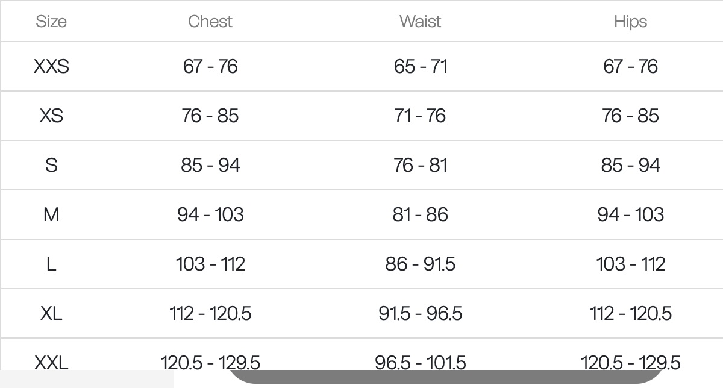
Task: Click the XL hips measurement cell
Action: 630,313
